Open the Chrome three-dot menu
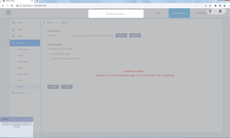Screen dimensions: 230x138 click(229, 6)
